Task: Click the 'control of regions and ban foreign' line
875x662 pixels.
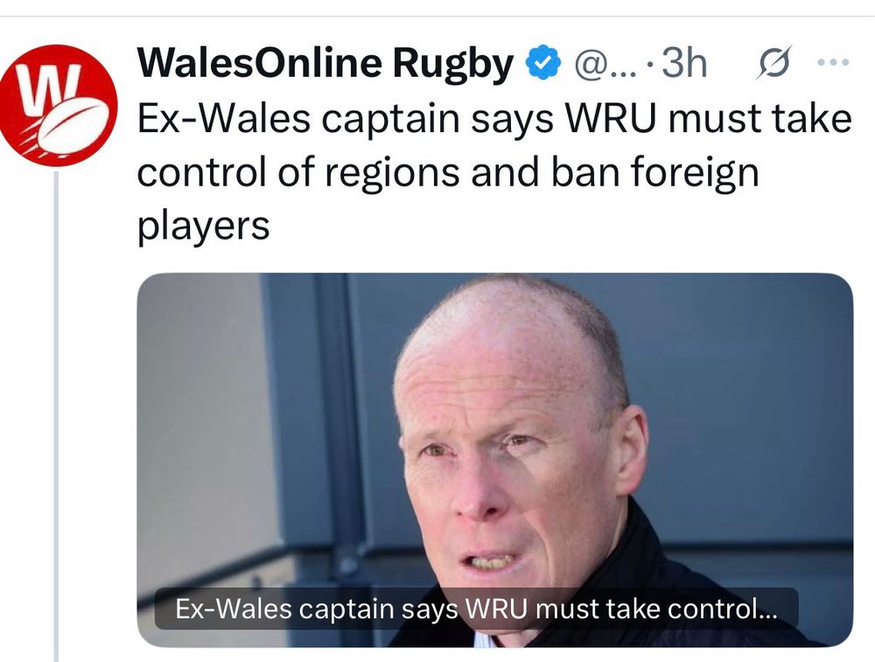Action: tap(448, 173)
